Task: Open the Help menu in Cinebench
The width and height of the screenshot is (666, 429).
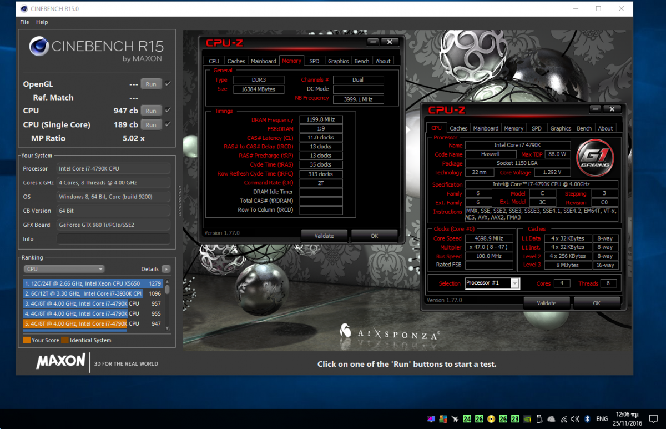Action: point(42,22)
